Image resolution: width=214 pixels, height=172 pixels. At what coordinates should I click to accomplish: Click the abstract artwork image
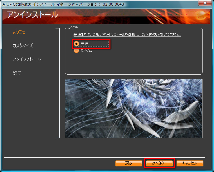[134, 108]
